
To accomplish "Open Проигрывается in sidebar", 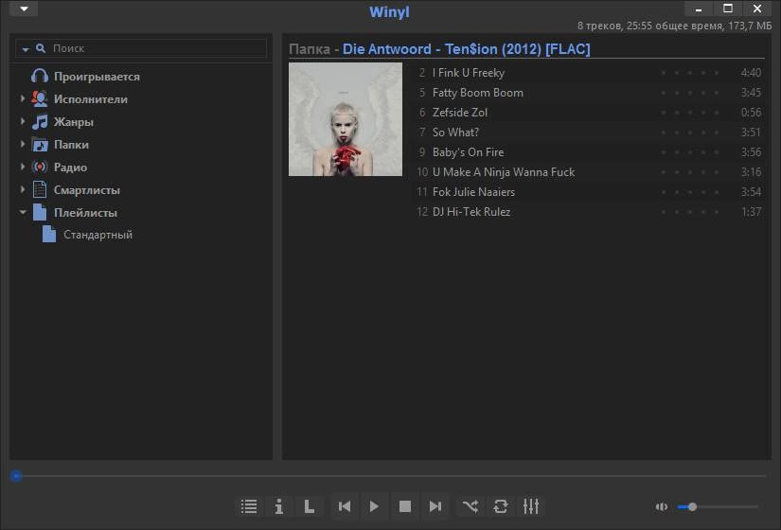I will [x=97, y=77].
